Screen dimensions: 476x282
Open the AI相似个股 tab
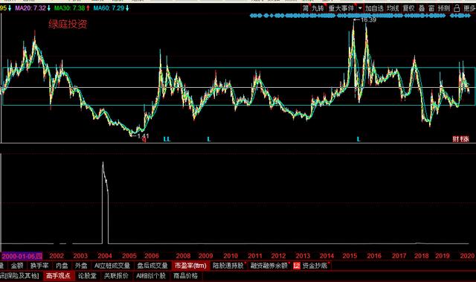(x=151, y=276)
